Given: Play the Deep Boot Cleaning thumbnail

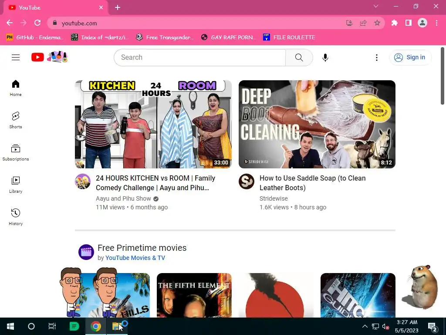Looking at the screenshot, I should pos(317,124).
